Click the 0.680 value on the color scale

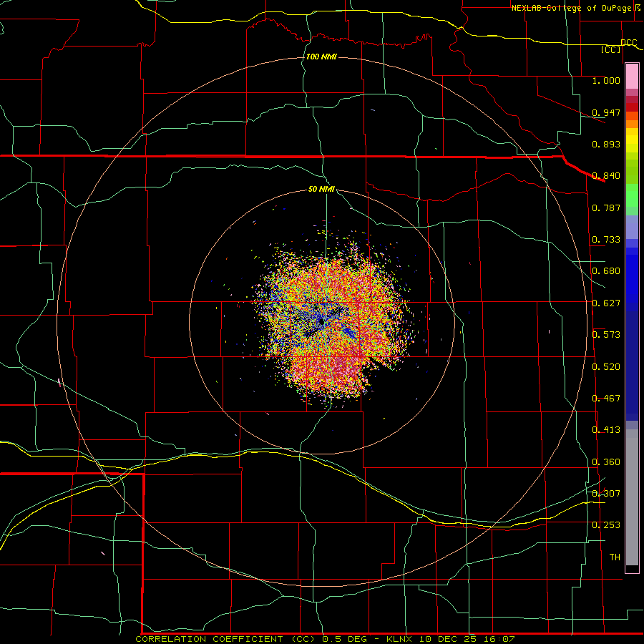point(606,271)
